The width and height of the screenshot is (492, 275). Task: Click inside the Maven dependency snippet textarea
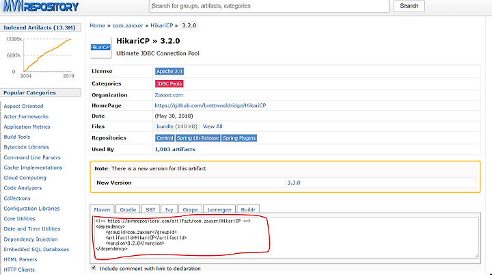(x=286, y=237)
